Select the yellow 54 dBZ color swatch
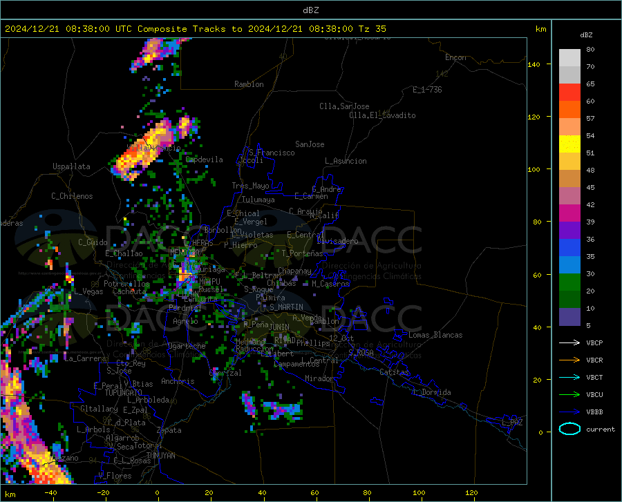The height and width of the screenshot is (502, 622). (569, 144)
